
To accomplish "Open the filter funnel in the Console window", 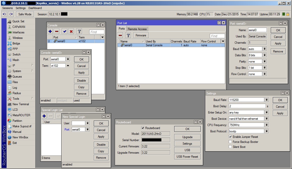I will [79, 31].
